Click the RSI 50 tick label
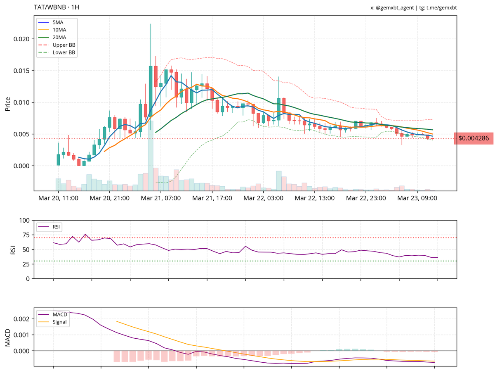 (26, 249)
